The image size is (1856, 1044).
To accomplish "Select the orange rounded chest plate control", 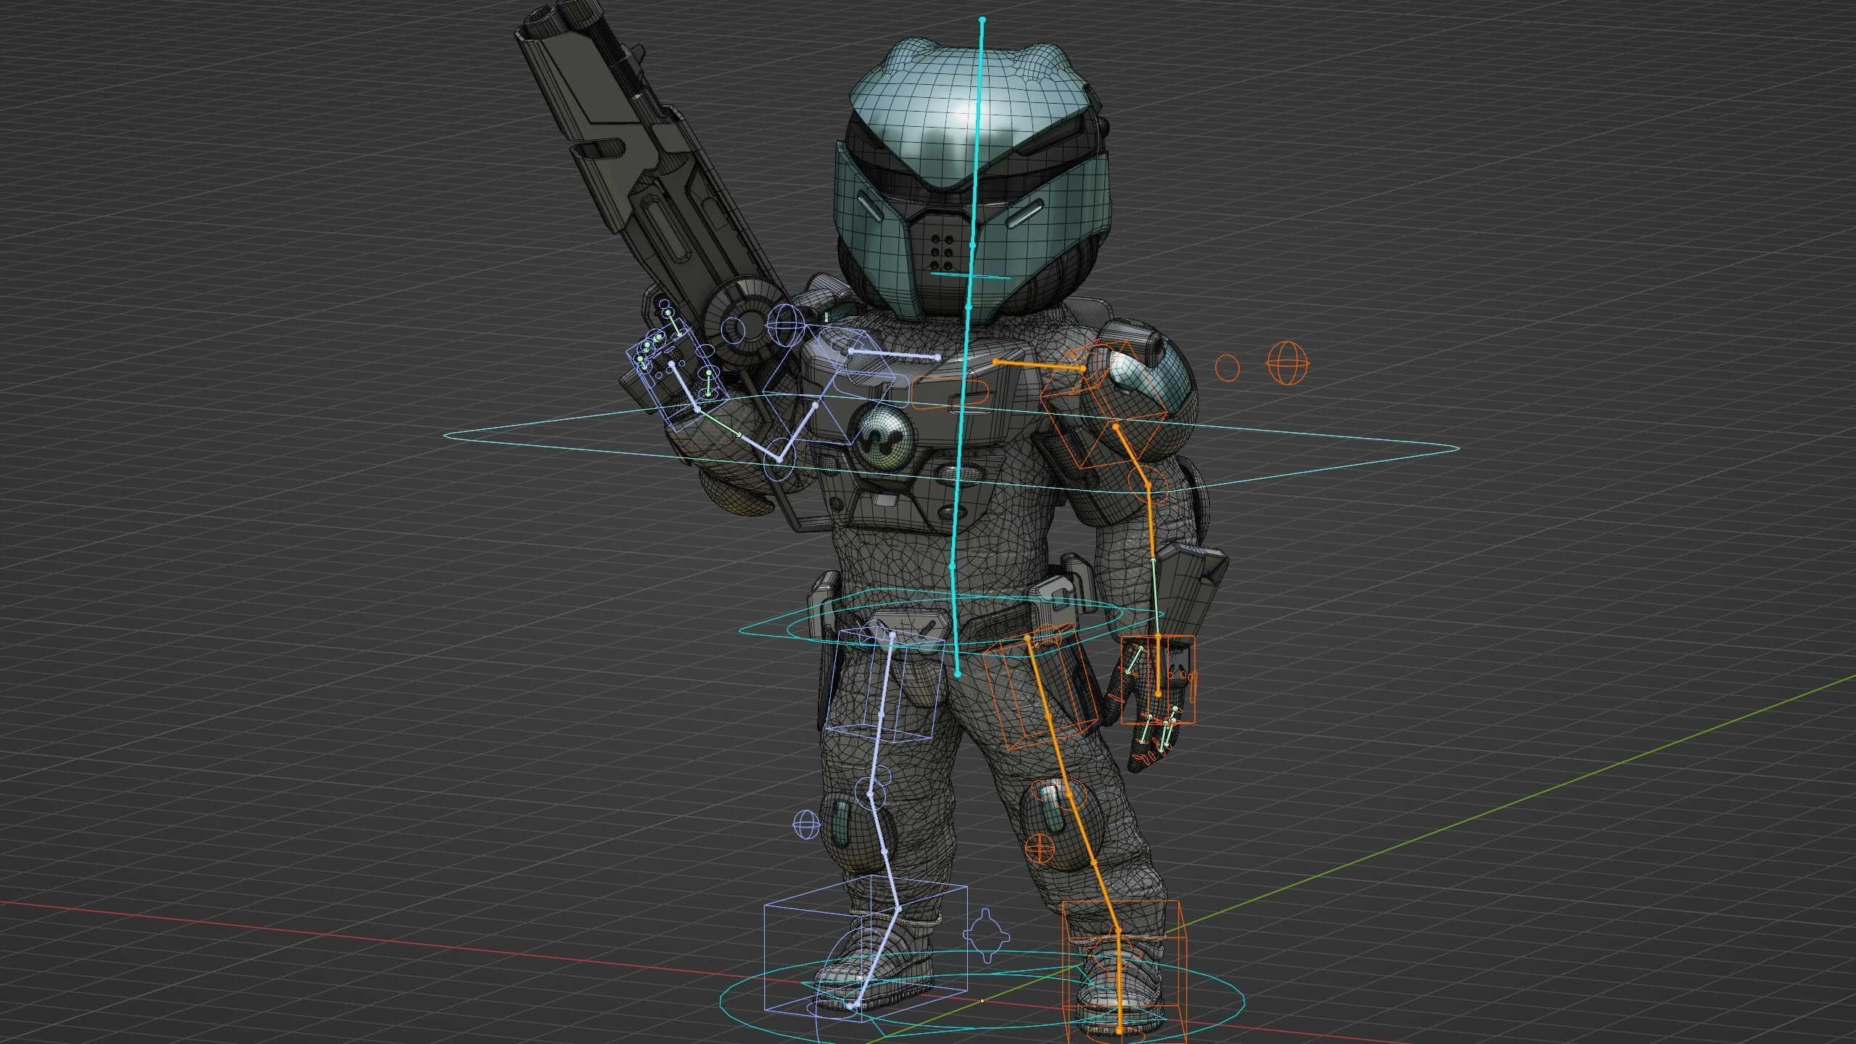I will tap(951, 392).
